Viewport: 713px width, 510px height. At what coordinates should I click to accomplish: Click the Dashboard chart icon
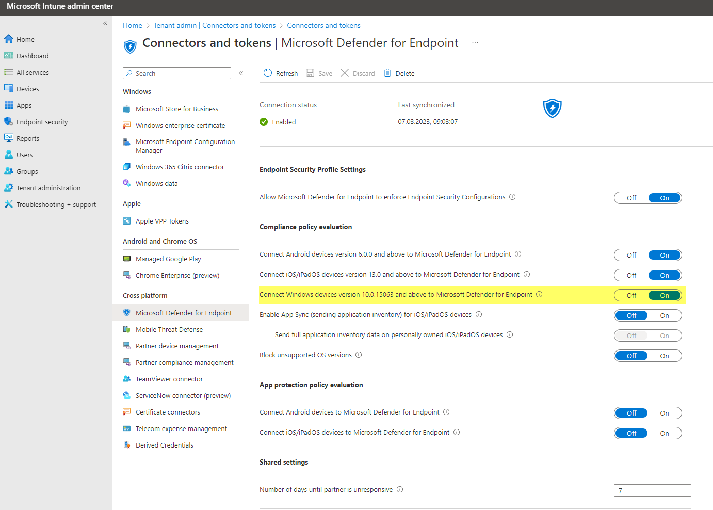[9, 56]
